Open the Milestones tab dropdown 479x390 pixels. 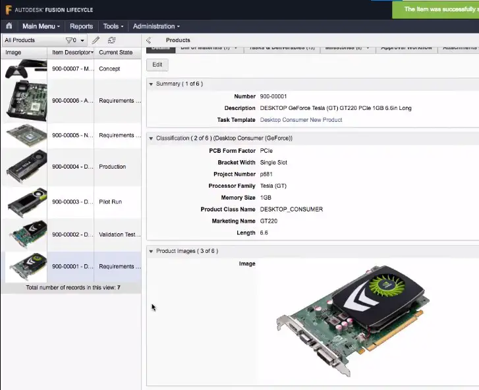pyautogui.click(x=368, y=48)
